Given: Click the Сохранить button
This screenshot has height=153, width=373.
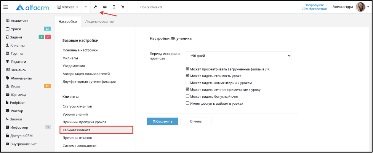Looking at the screenshot, I should pos(162,121).
